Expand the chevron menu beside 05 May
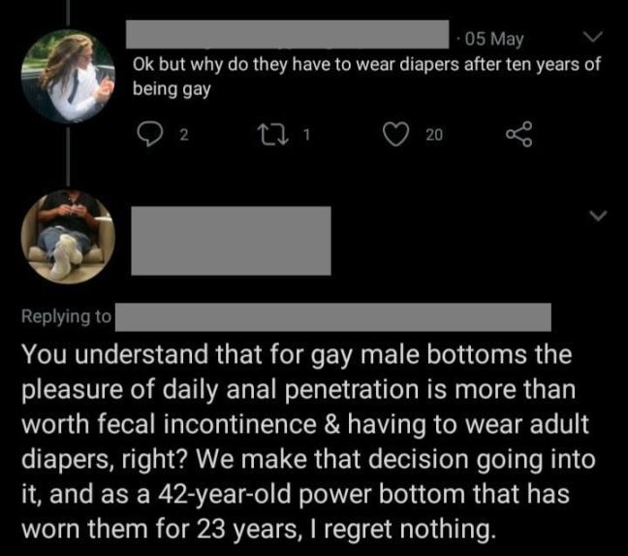This screenshot has height=556, width=628. click(x=592, y=37)
